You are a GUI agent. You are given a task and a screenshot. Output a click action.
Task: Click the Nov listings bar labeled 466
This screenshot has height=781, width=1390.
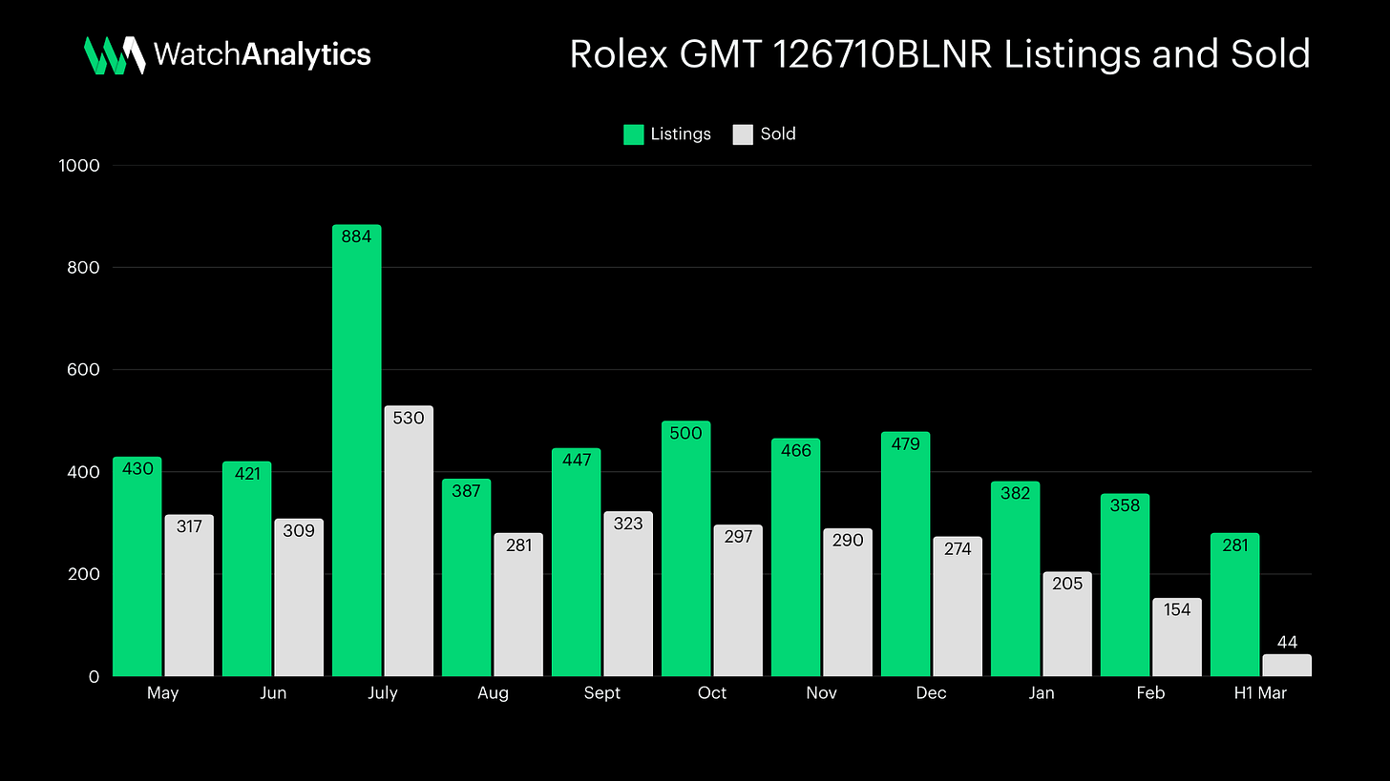click(x=796, y=557)
